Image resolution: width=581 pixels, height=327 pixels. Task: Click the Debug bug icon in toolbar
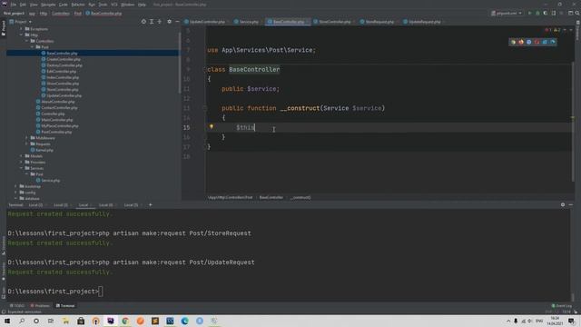pyautogui.click(x=537, y=13)
